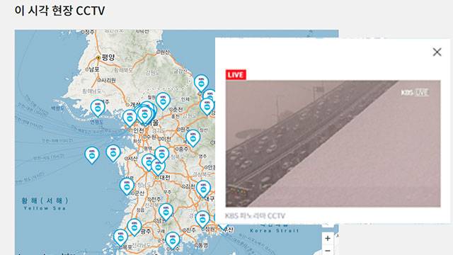Select the CCTV marker north of 춘천
The width and height of the screenshot is (453, 255).
(x=163, y=101)
